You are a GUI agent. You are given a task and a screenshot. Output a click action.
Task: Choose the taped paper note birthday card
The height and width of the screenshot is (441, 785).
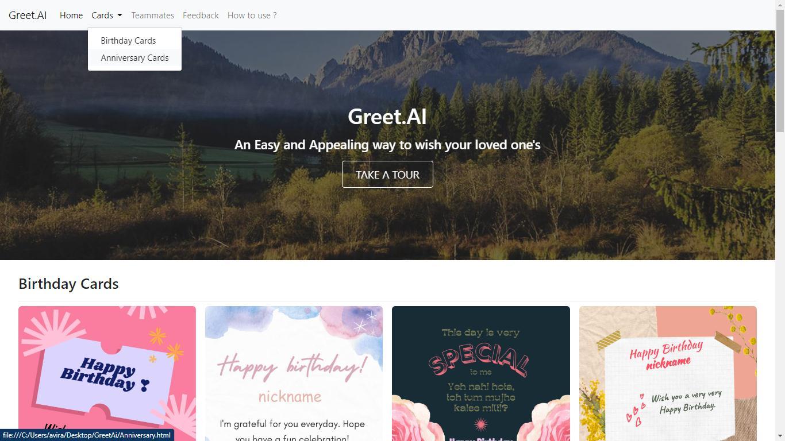click(x=668, y=373)
